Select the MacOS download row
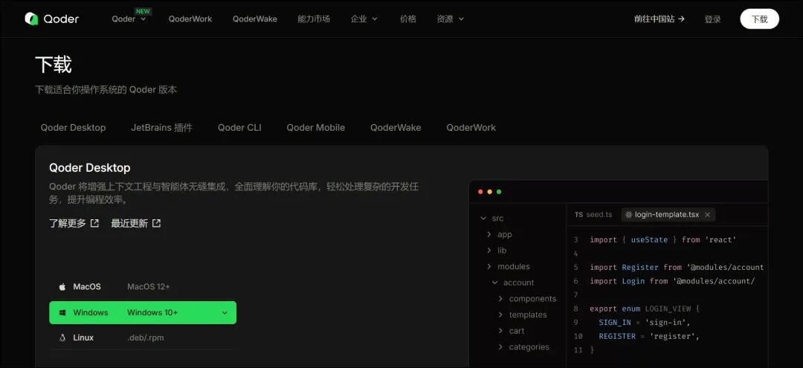 coord(143,287)
